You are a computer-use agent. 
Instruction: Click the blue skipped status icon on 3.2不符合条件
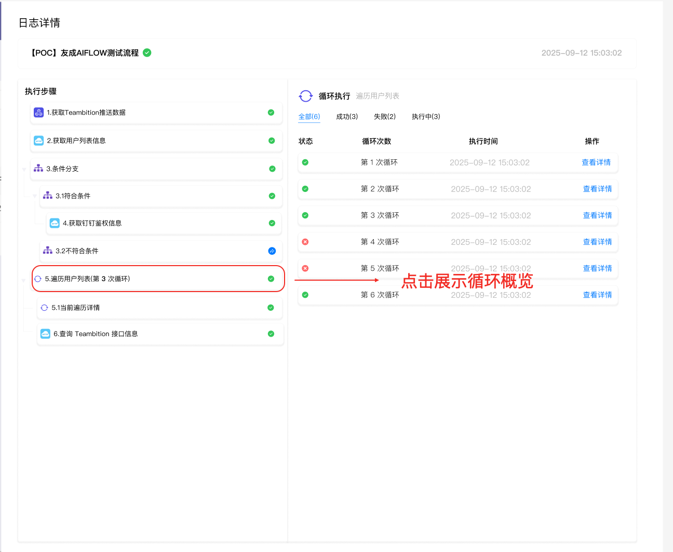[272, 251]
